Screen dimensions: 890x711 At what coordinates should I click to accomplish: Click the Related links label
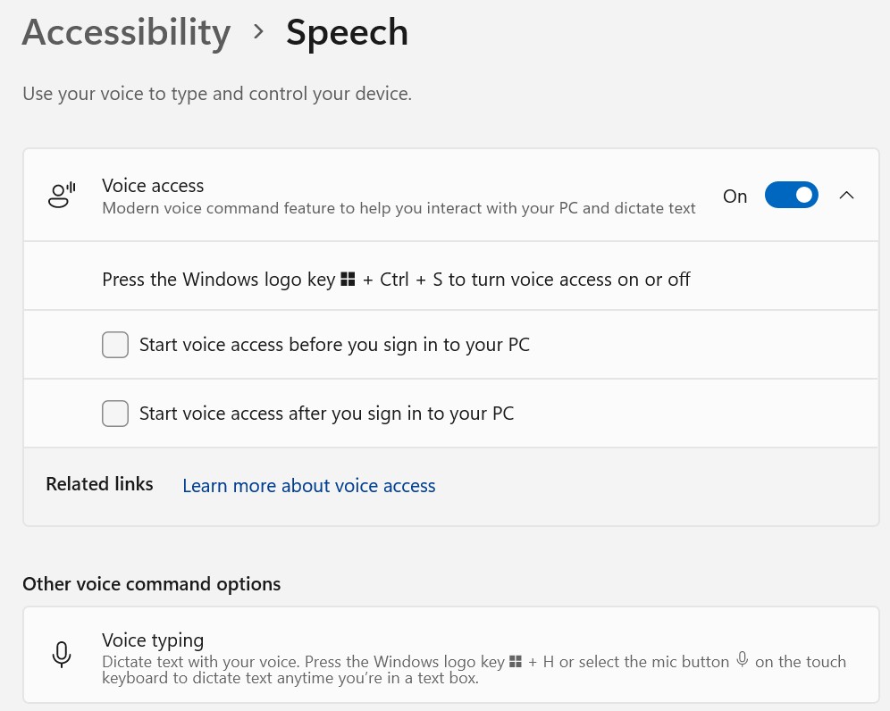pyautogui.click(x=99, y=484)
